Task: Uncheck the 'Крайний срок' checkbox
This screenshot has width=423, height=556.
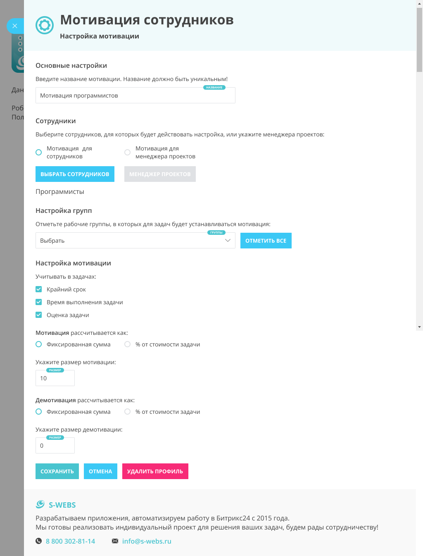Action: click(x=39, y=289)
